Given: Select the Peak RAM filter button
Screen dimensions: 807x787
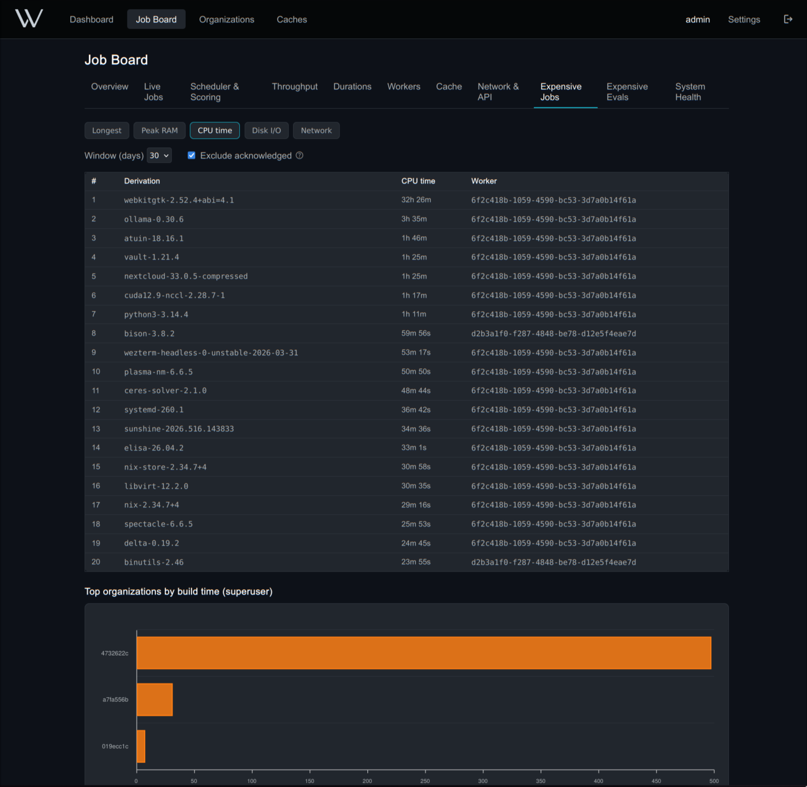Looking at the screenshot, I should point(159,130).
